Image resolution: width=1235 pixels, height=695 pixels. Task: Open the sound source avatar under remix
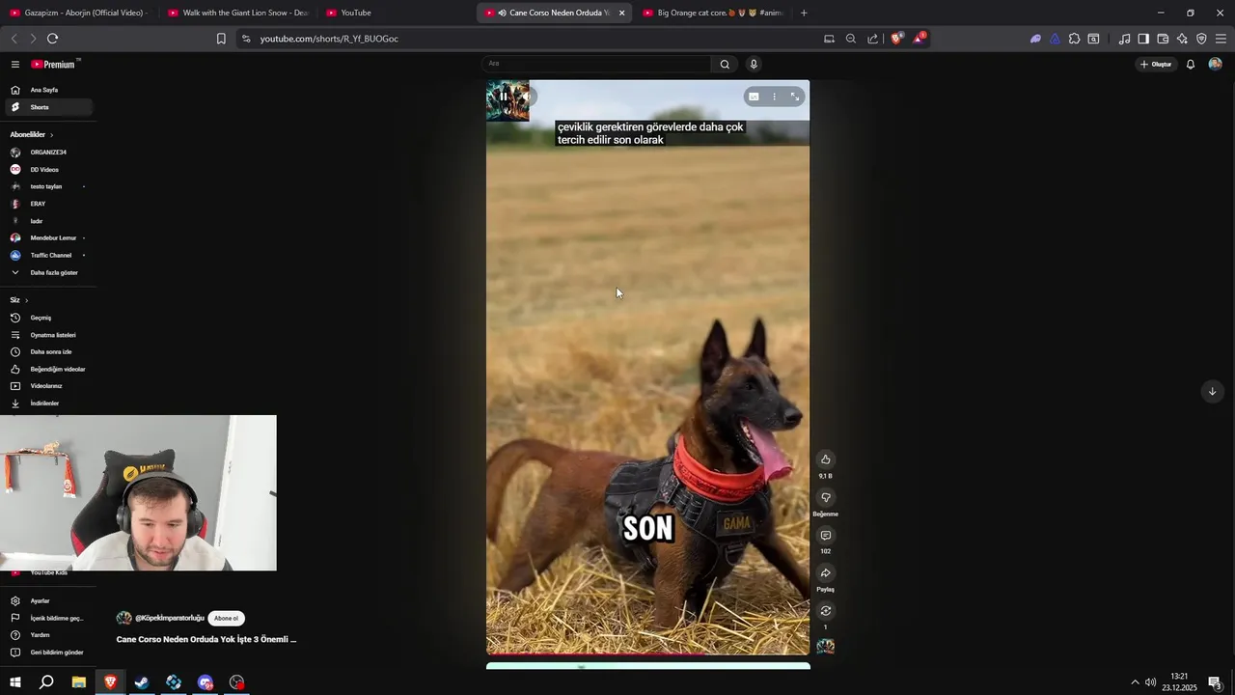[x=825, y=646]
